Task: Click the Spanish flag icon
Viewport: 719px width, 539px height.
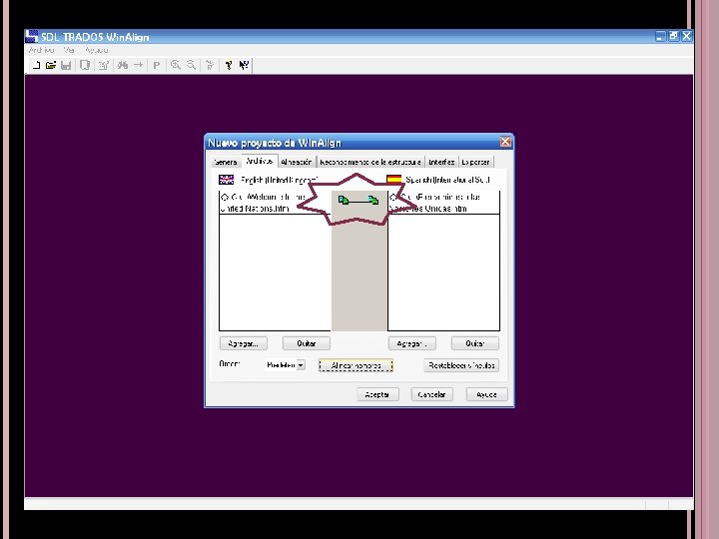Action: (x=393, y=180)
